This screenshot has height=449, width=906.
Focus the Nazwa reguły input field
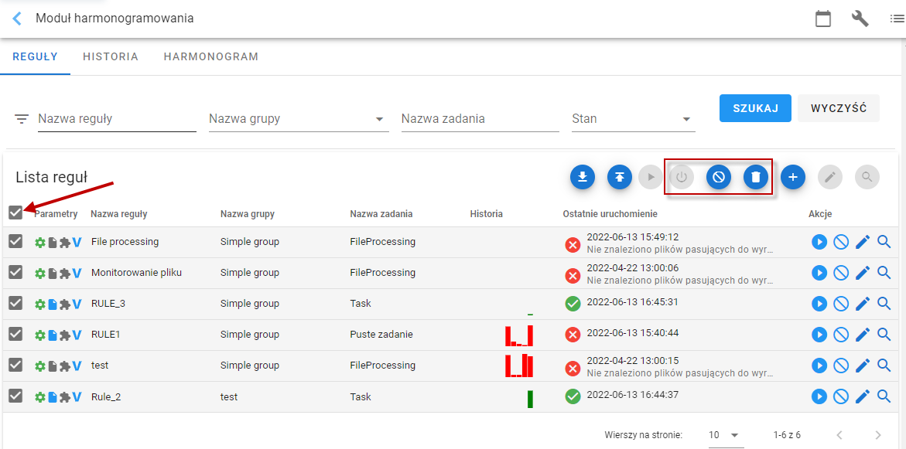117,120
